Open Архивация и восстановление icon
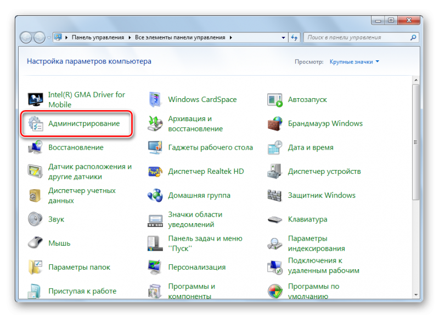Screen dimensions: 439x318 pos(155,123)
